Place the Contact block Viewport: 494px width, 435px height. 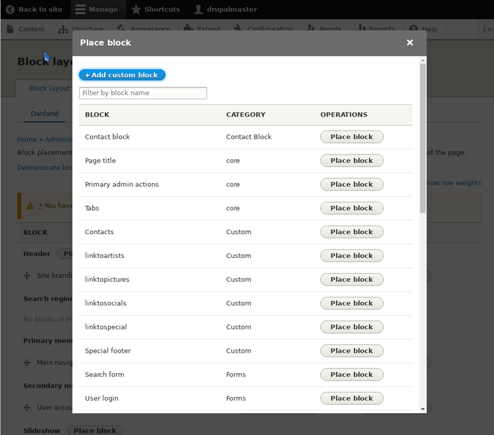click(352, 137)
